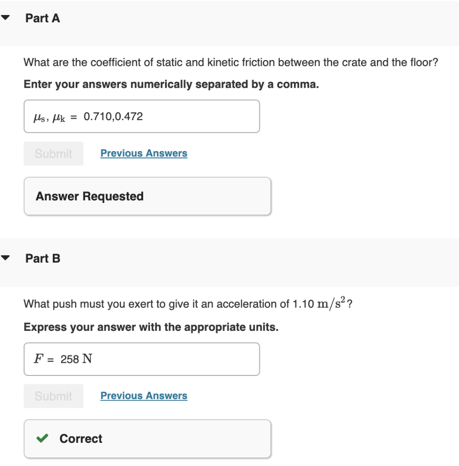Click the 0.710,0.472 friction coefficient answer
This screenshot has width=459, height=466.
point(113,116)
